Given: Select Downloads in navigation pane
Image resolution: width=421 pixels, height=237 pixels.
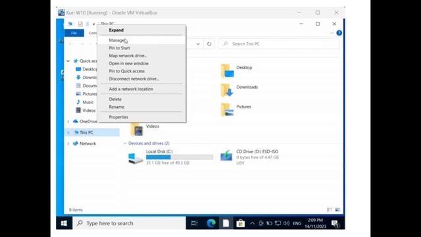Looking at the screenshot, I should (x=87, y=78).
